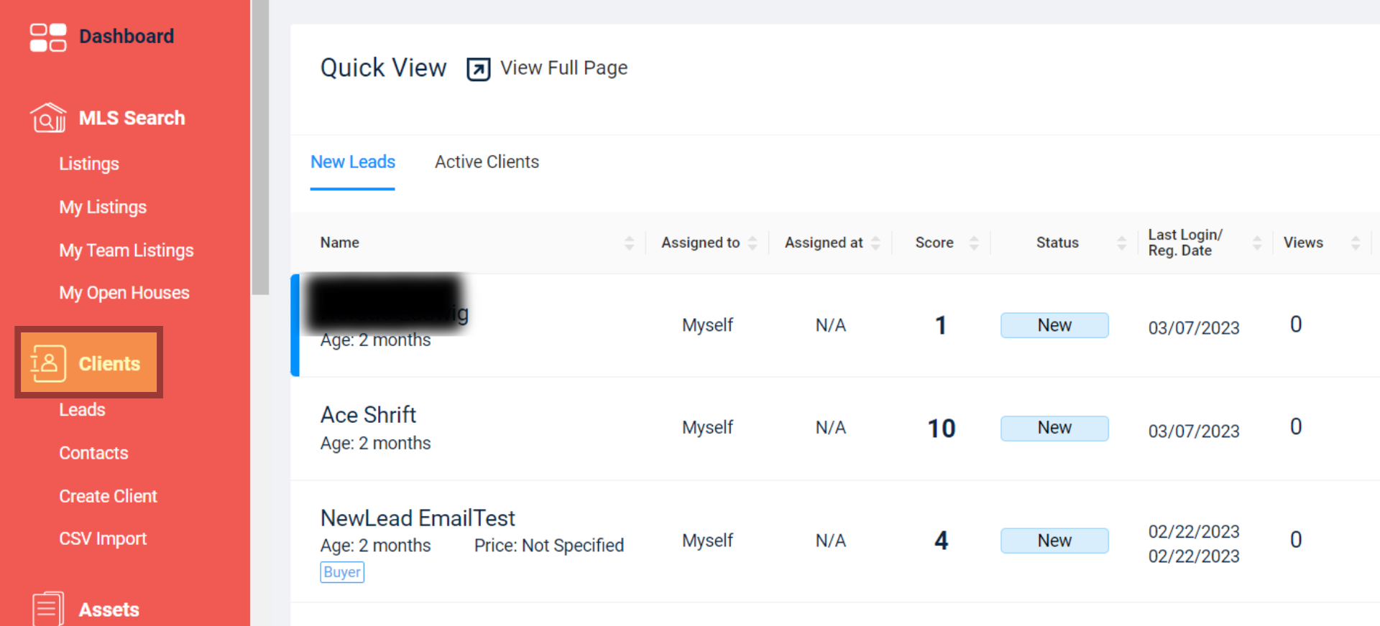Sort by the Status column arrows
Viewport: 1380px width, 626px height.
[x=1121, y=243]
